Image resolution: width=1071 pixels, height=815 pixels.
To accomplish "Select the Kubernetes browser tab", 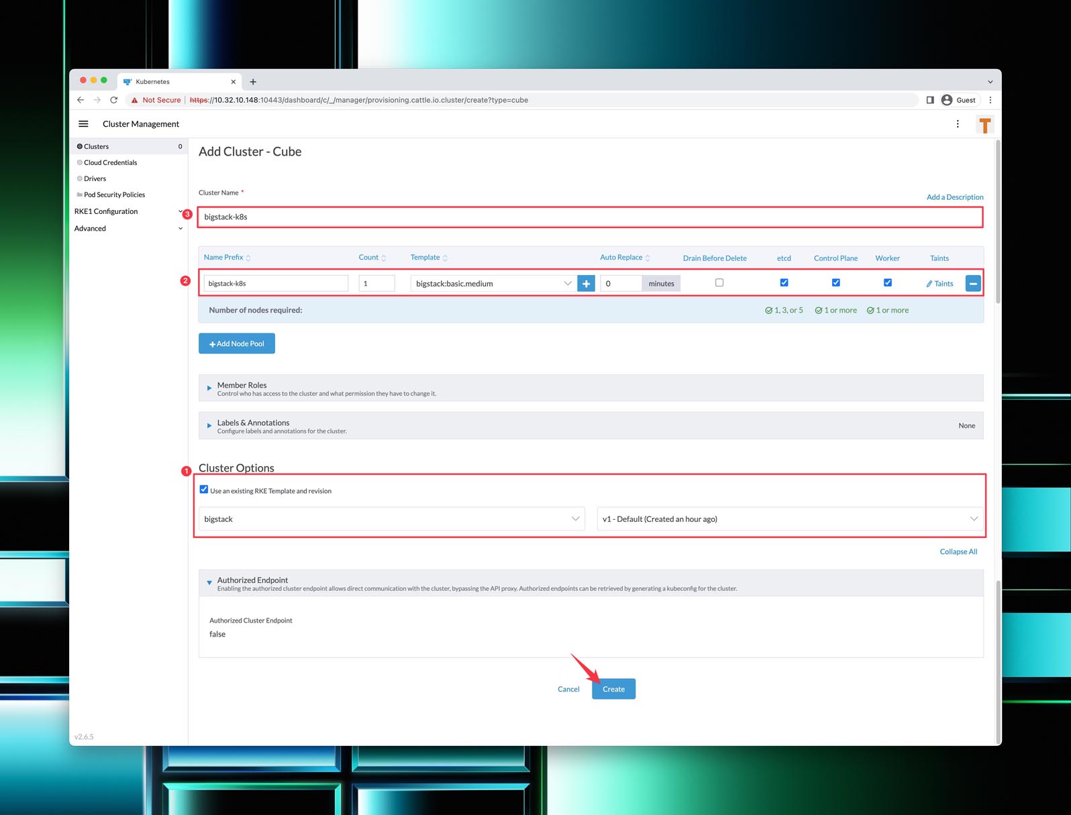I will [180, 82].
